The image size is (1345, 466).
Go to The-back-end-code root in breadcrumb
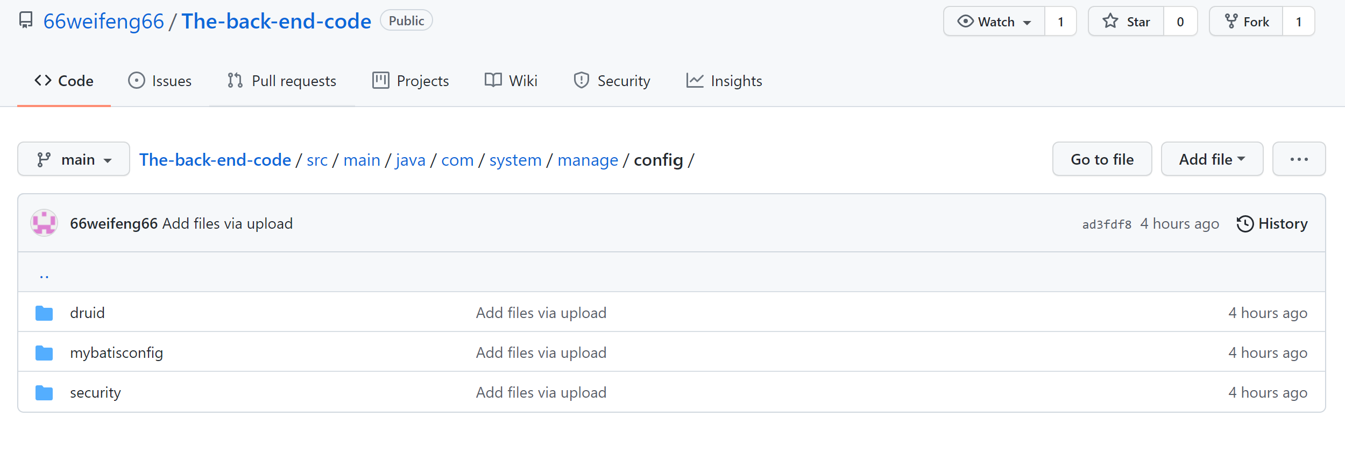(x=215, y=160)
